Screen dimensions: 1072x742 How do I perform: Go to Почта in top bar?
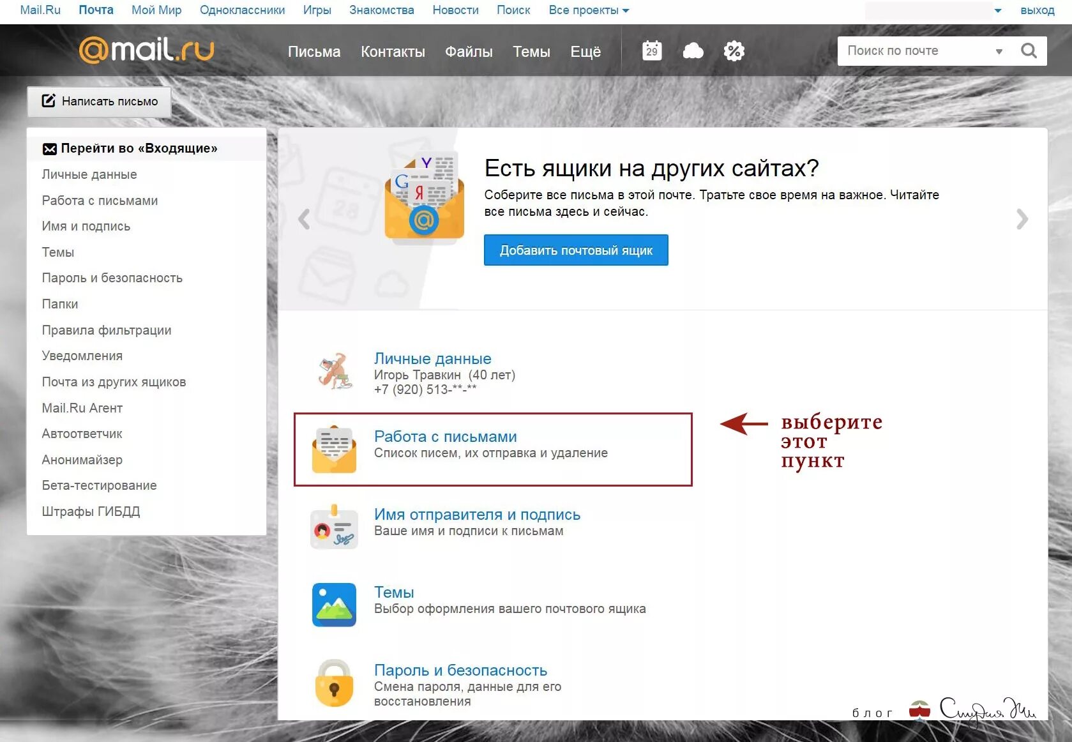coord(96,10)
